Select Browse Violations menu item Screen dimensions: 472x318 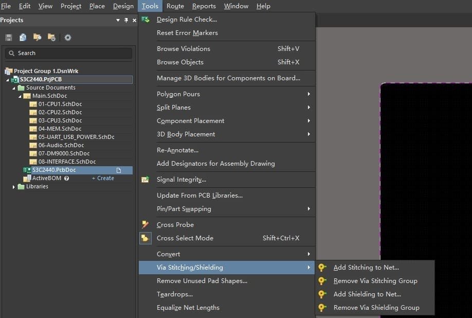[227, 48]
